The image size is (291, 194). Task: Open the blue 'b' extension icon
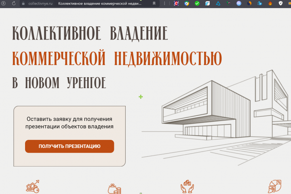pos(260,3)
